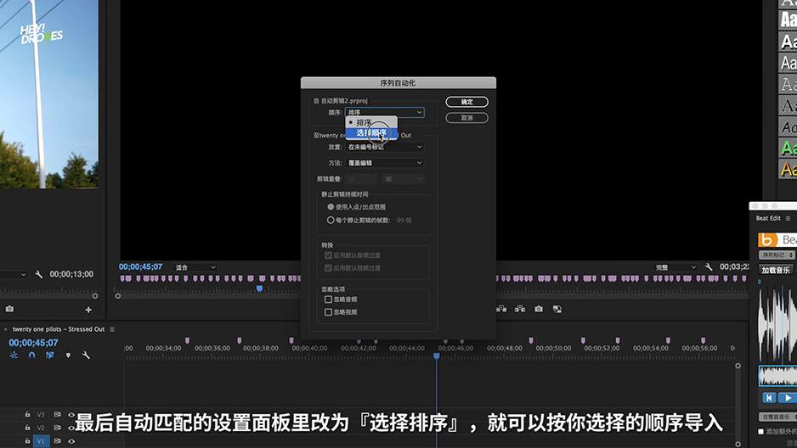
Task: Click timeline playhead at 00;00;45;07
Action: pos(436,356)
